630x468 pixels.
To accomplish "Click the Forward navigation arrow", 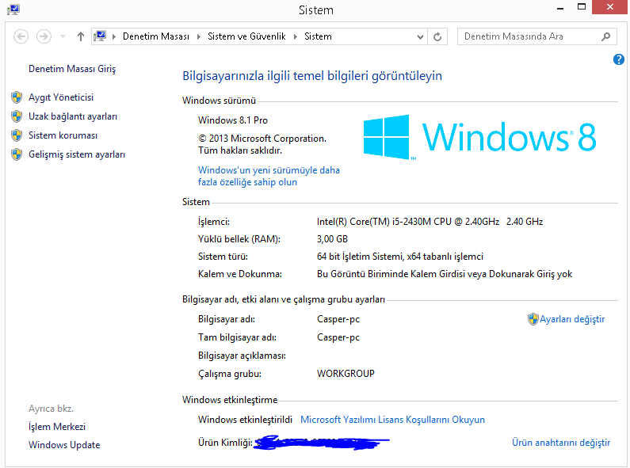I will click(44, 36).
